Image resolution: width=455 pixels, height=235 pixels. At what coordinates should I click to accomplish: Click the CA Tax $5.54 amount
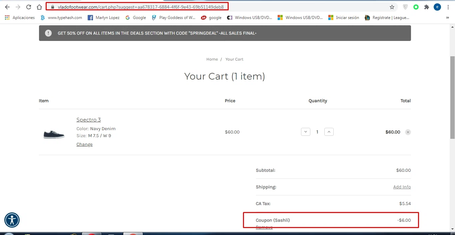(x=405, y=204)
